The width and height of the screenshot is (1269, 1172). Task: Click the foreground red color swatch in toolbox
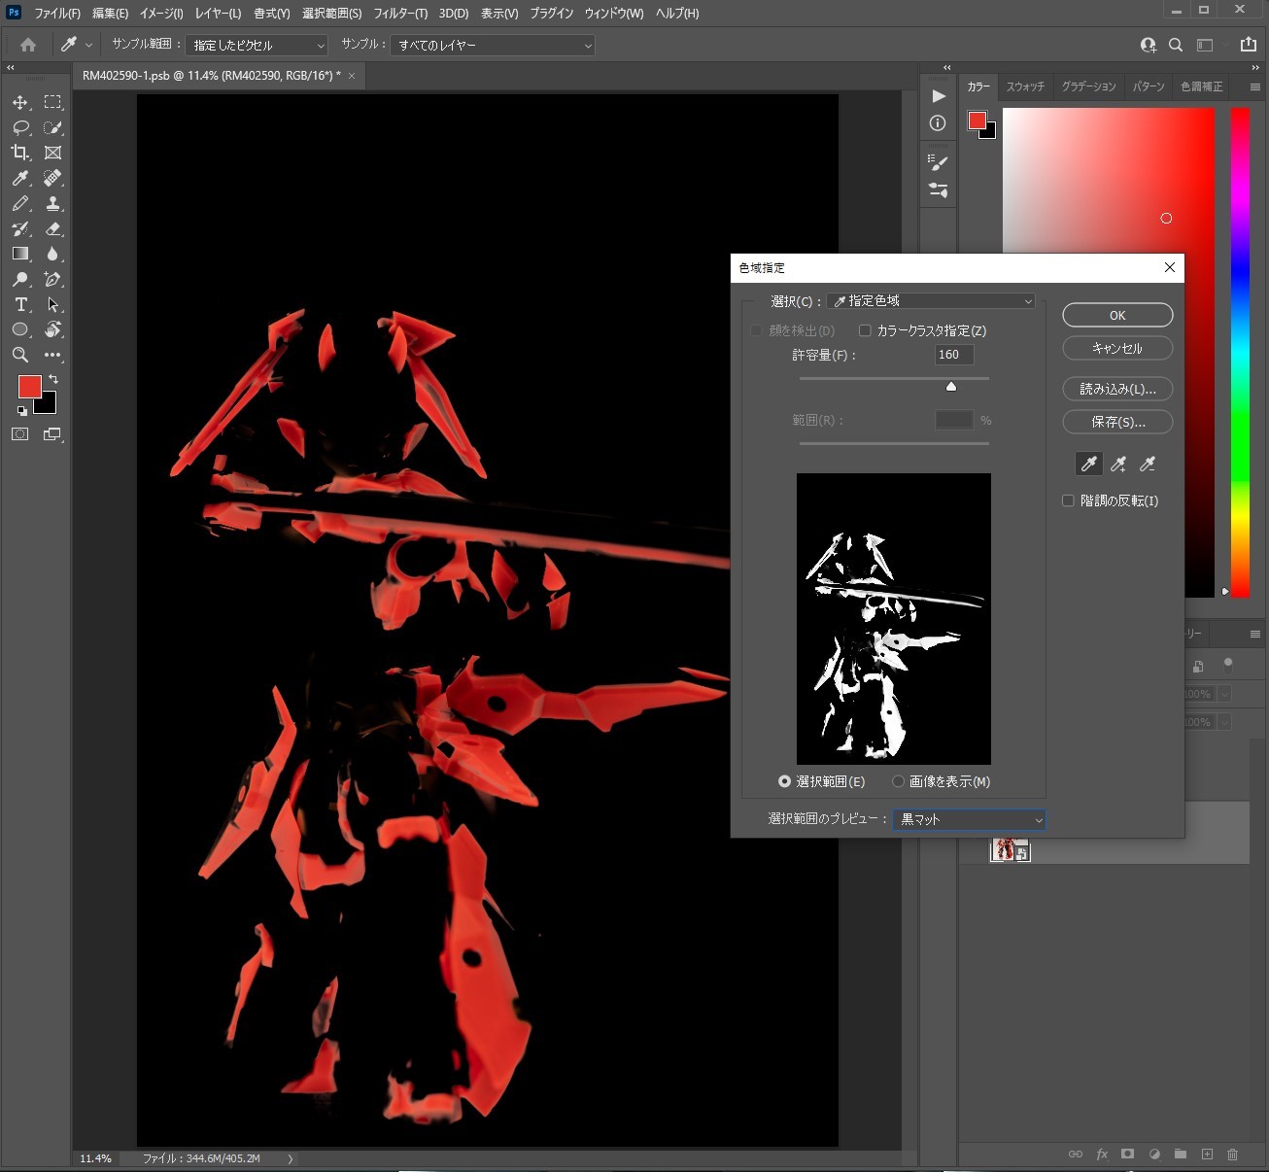point(30,387)
